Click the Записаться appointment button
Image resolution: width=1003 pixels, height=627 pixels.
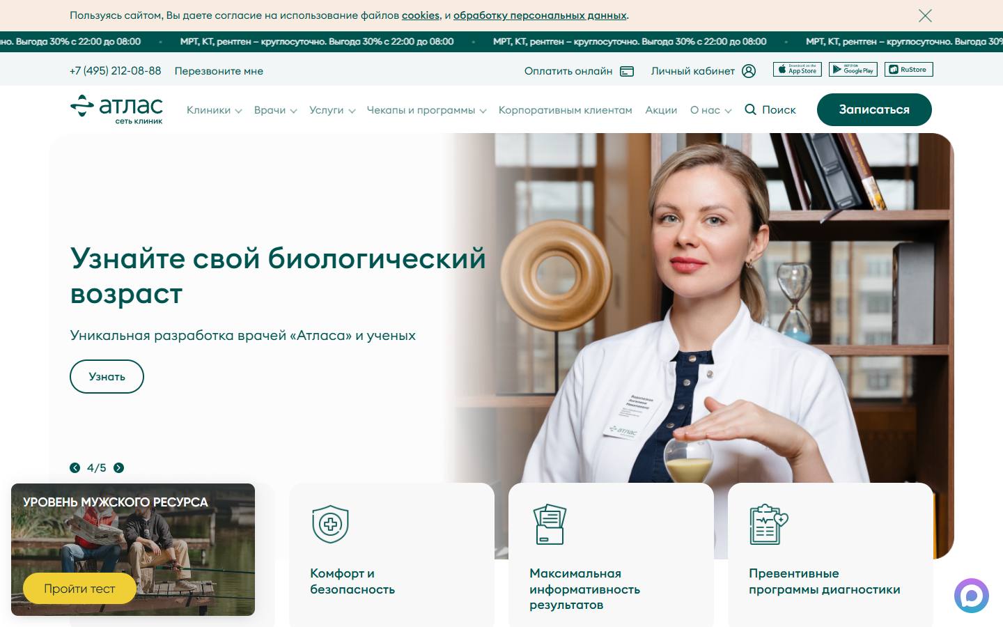[874, 109]
